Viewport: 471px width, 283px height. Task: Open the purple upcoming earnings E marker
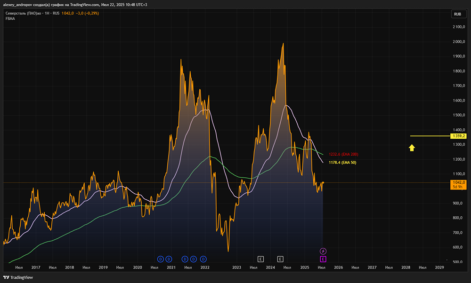tap(323, 259)
